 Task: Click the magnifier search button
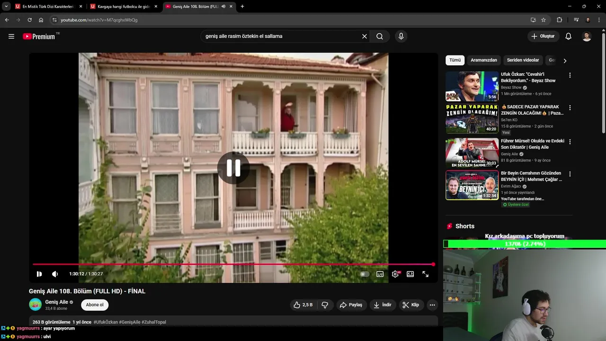pyautogui.click(x=380, y=36)
